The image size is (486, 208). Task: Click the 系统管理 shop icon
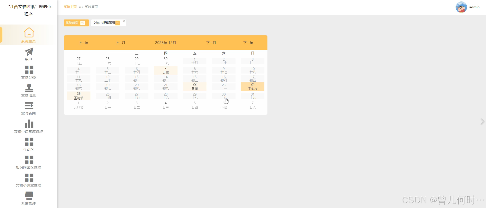(29, 196)
